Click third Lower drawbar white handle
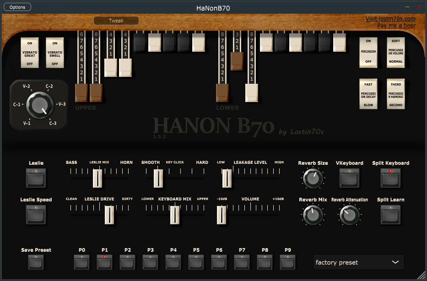This screenshot has width=427, height=281. pos(252,93)
